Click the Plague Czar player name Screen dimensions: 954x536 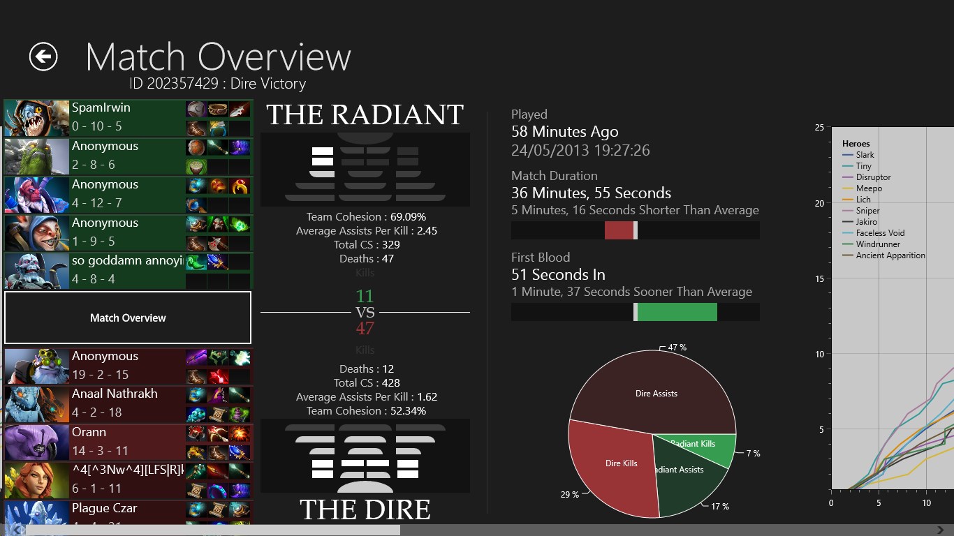click(105, 508)
